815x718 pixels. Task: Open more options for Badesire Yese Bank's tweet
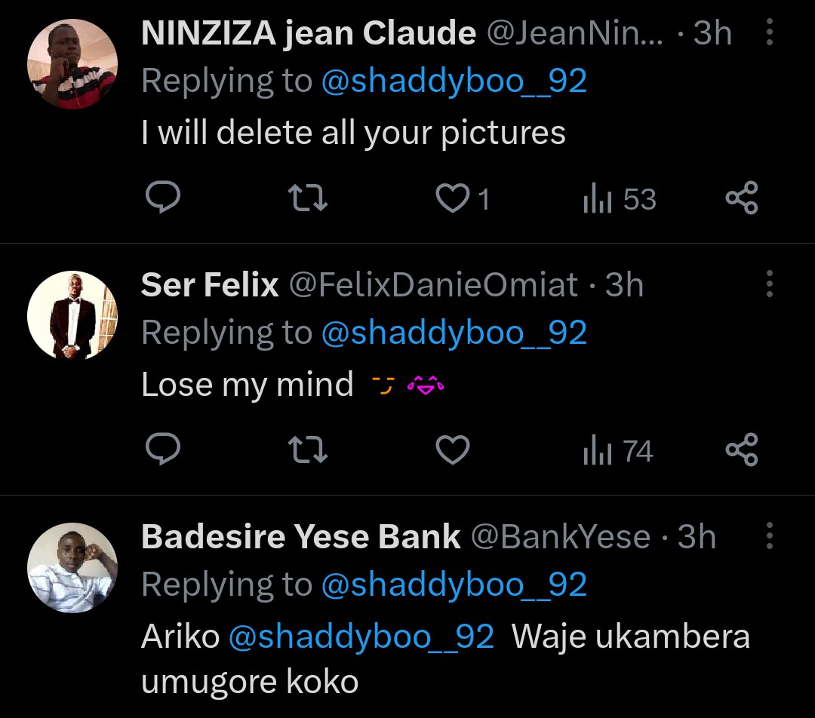pos(769,536)
